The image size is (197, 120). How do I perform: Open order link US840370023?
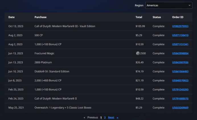point(180,80)
